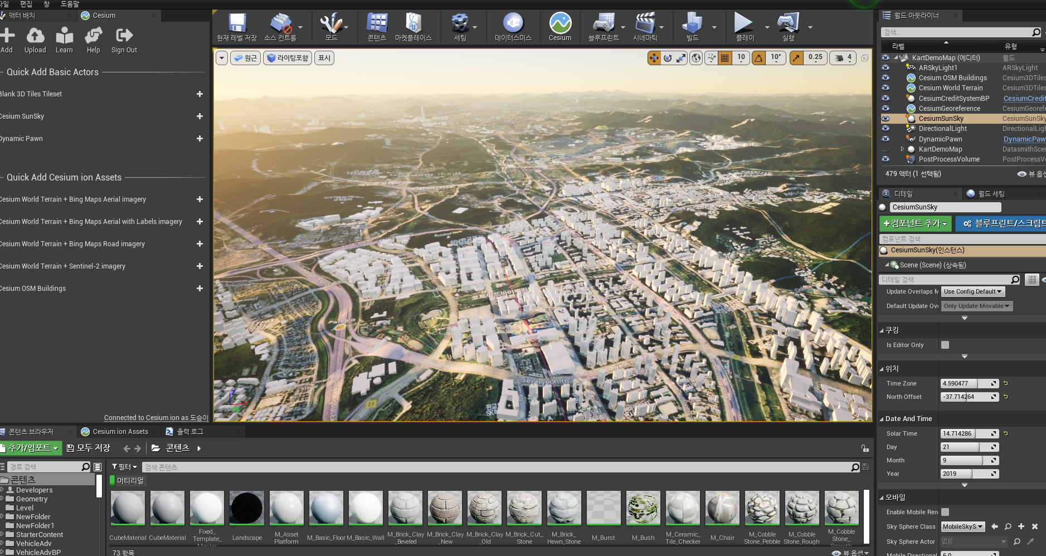Check the Enable Mobile Rendering checkbox

click(945, 512)
